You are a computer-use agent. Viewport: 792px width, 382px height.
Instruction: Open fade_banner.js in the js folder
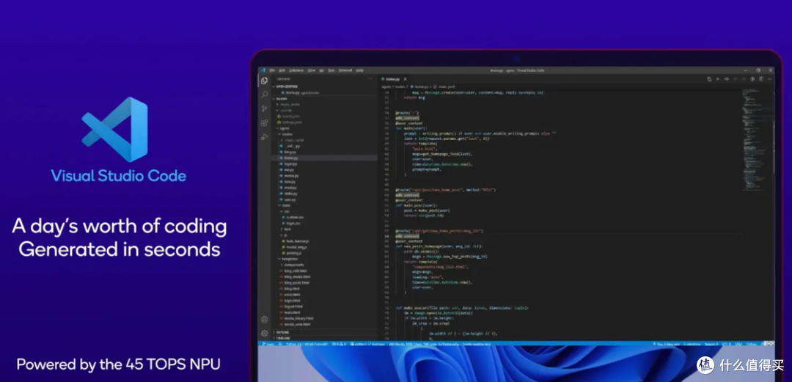(296, 241)
